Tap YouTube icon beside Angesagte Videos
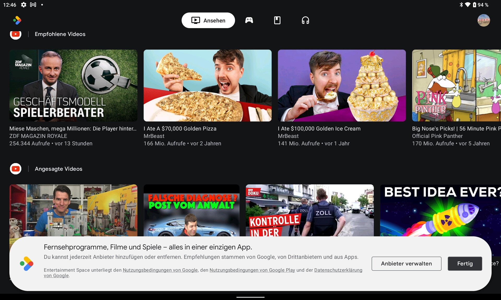The height and width of the screenshot is (300, 501). pos(16,169)
